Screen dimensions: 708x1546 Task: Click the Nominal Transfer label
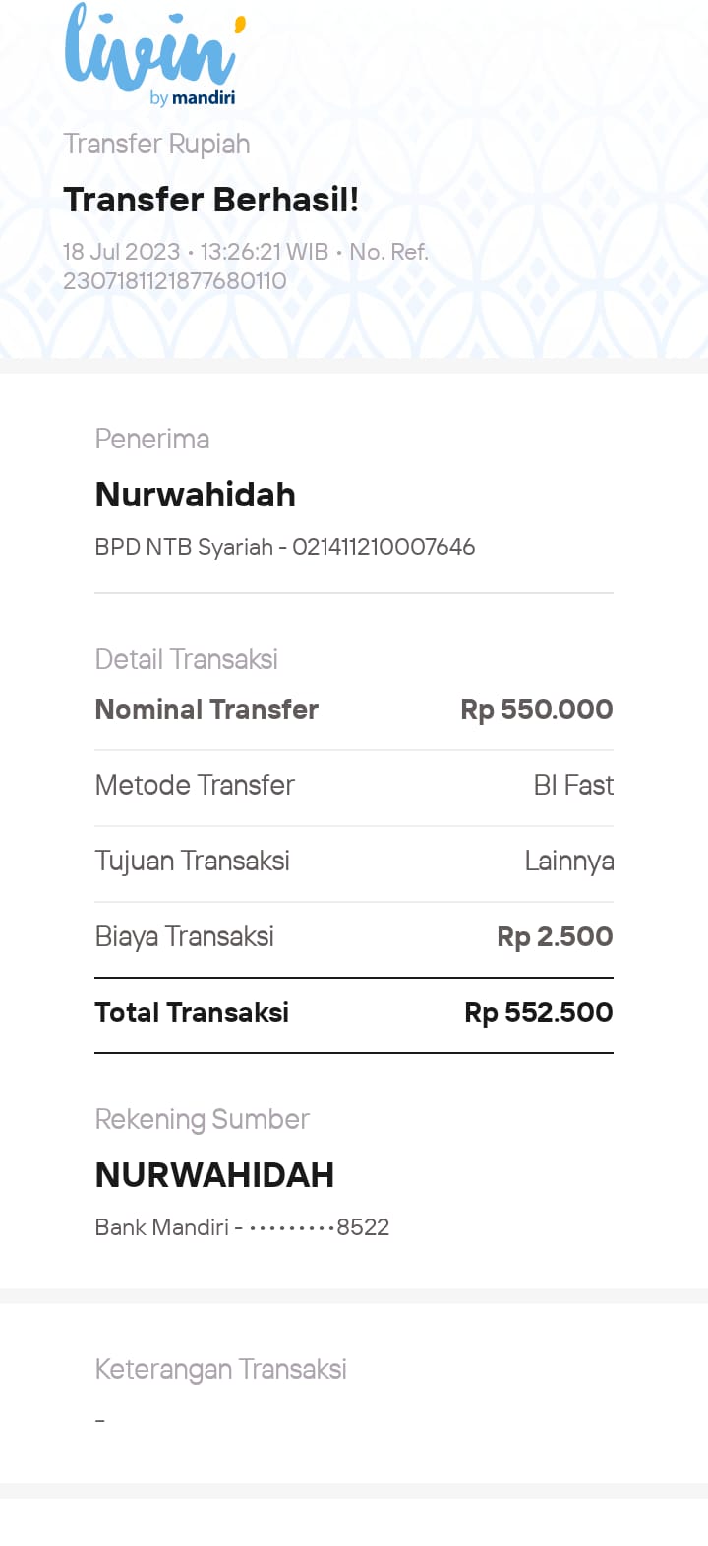pos(206,709)
